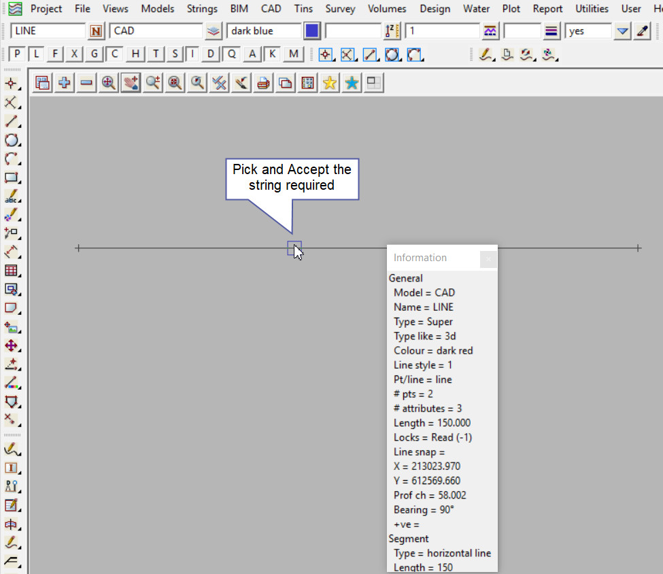663x574 pixels.
Task: Click the printer plot icon
Action: tap(264, 83)
